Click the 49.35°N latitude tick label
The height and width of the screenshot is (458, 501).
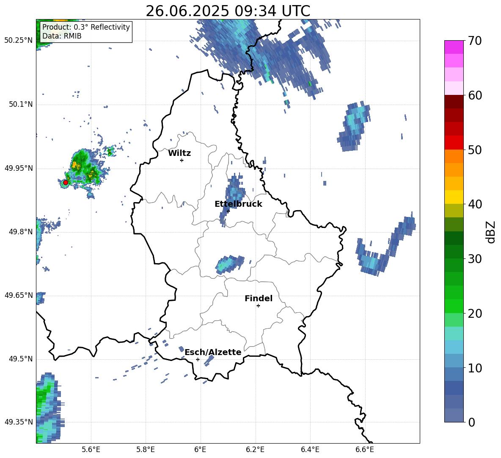coord(19,422)
